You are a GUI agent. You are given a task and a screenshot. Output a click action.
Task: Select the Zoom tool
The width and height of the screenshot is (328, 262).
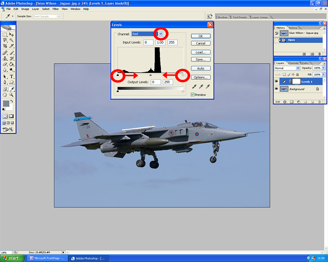11,95
